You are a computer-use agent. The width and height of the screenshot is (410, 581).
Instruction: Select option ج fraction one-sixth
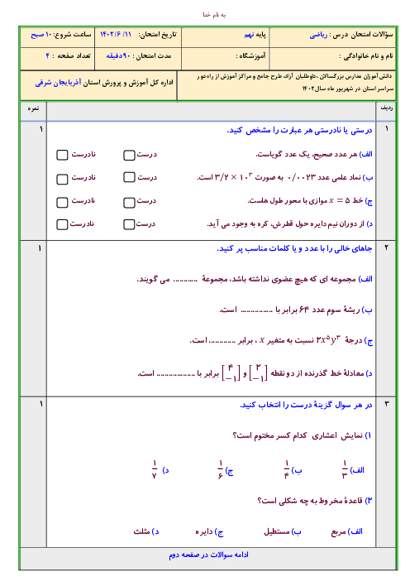point(226,470)
